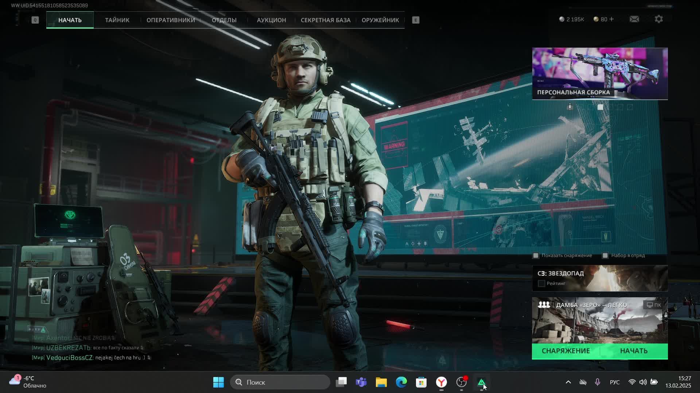
Task: Open the settings gear icon
Action: [x=658, y=19]
